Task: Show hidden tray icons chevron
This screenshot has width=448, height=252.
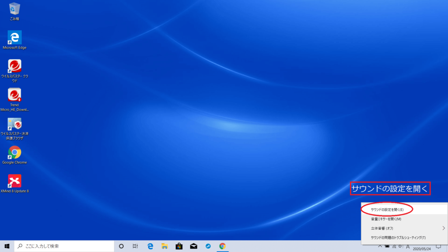Action: pyautogui.click(x=380, y=246)
